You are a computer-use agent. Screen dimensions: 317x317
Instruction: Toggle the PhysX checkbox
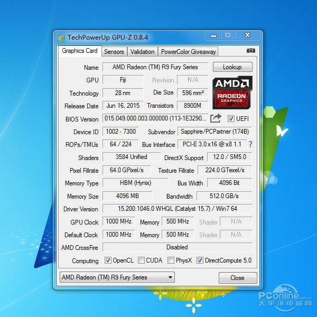click(x=171, y=260)
